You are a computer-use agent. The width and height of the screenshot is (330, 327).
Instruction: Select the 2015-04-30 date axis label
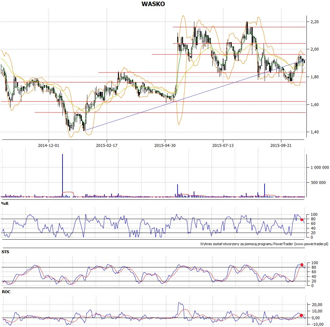(x=165, y=145)
